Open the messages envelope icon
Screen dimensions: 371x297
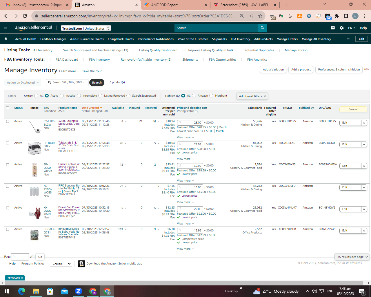(333, 28)
